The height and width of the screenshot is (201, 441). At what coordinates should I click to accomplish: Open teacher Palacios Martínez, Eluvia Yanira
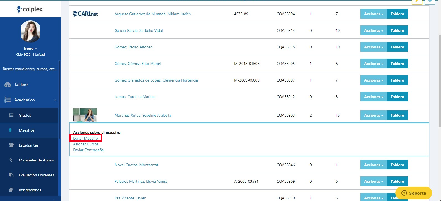click(x=141, y=181)
